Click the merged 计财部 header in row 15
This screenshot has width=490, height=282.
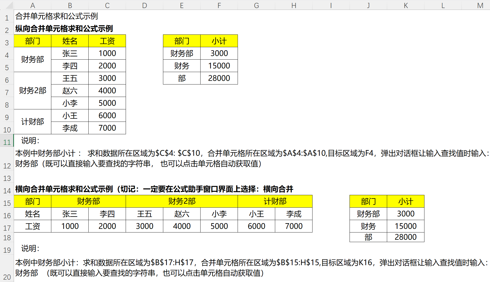(275, 201)
